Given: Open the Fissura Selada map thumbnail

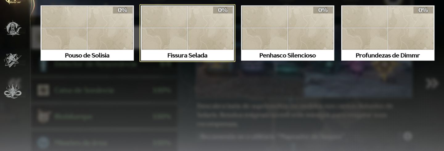Looking at the screenshot, I should pyautogui.click(x=187, y=28).
